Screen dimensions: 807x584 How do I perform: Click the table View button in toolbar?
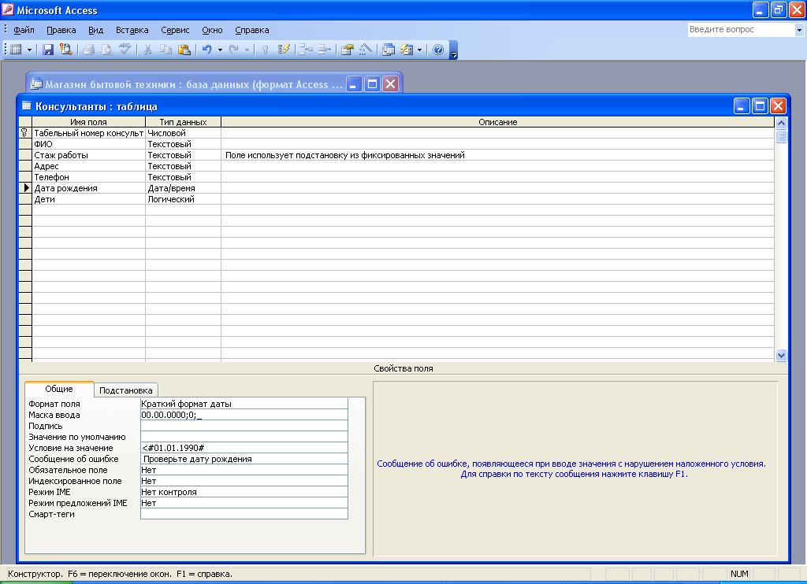click(x=16, y=50)
